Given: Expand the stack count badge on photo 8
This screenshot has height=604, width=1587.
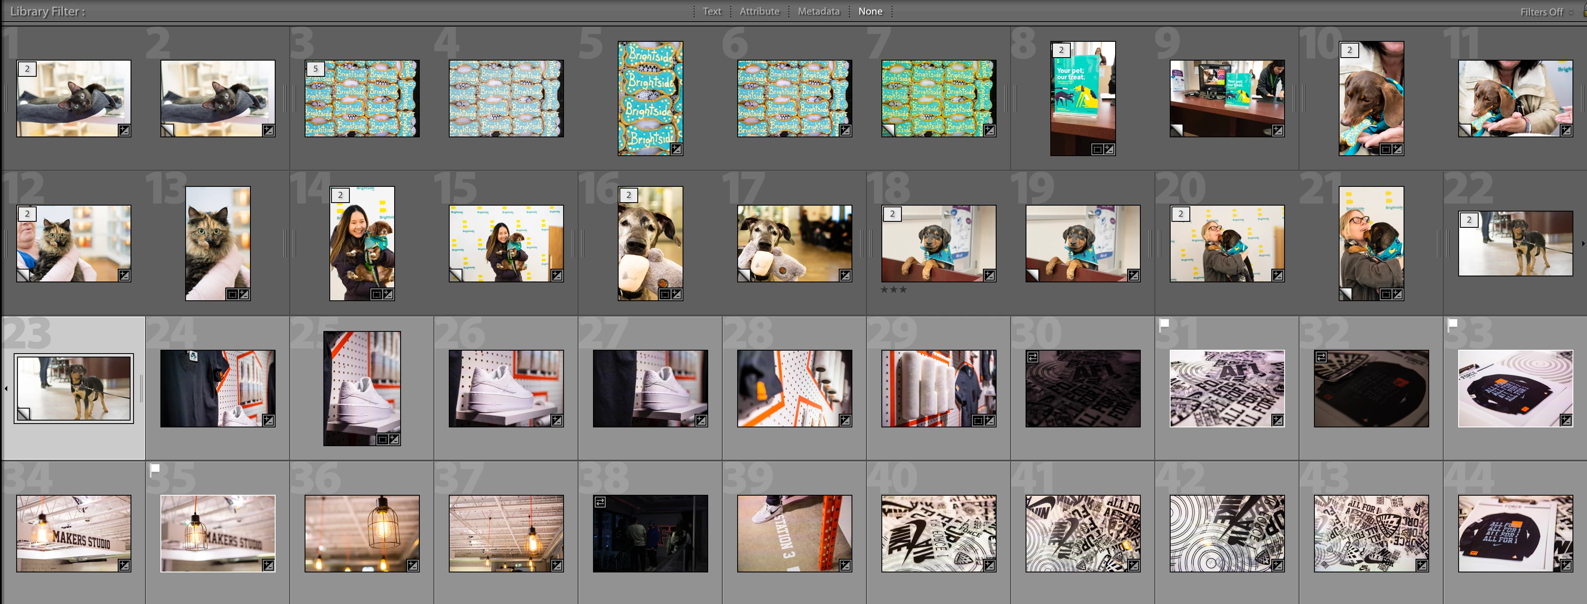Looking at the screenshot, I should coord(1061,50).
